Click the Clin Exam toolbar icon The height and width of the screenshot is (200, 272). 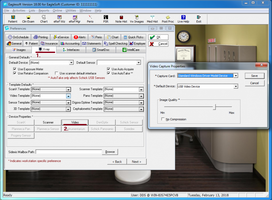(28, 19)
